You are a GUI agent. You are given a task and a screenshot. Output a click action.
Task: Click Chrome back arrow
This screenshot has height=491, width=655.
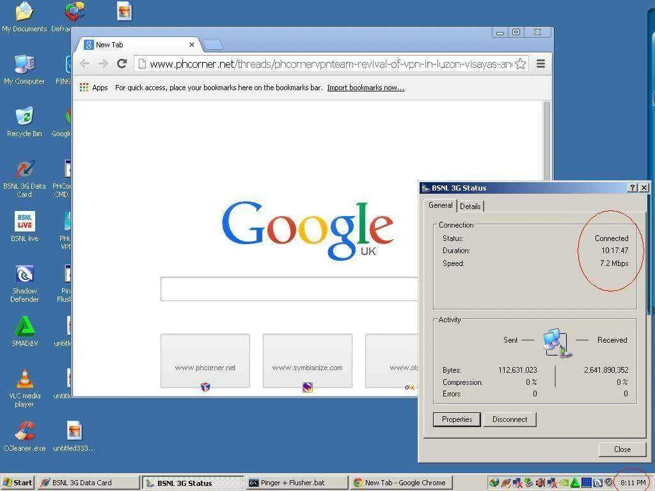pos(85,64)
